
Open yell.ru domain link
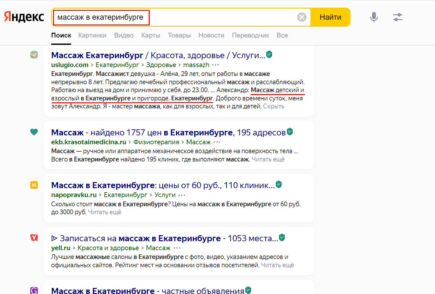tap(61, 248)
